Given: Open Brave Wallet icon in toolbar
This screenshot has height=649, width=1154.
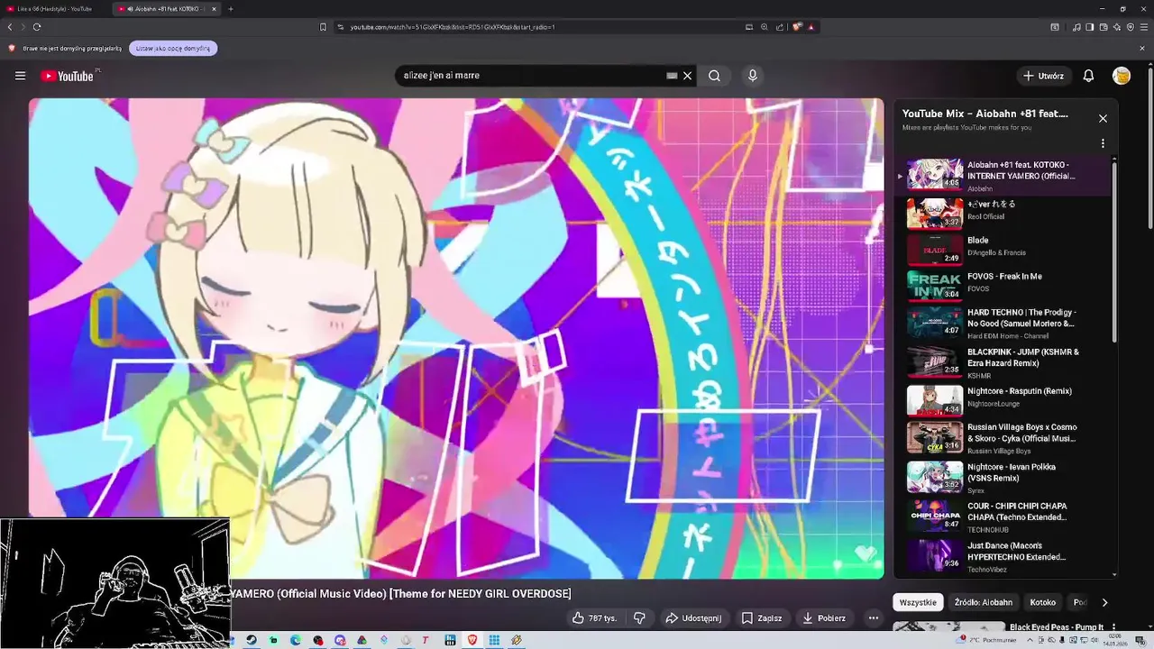Looking at the screenshot, I should (1104, 27).
